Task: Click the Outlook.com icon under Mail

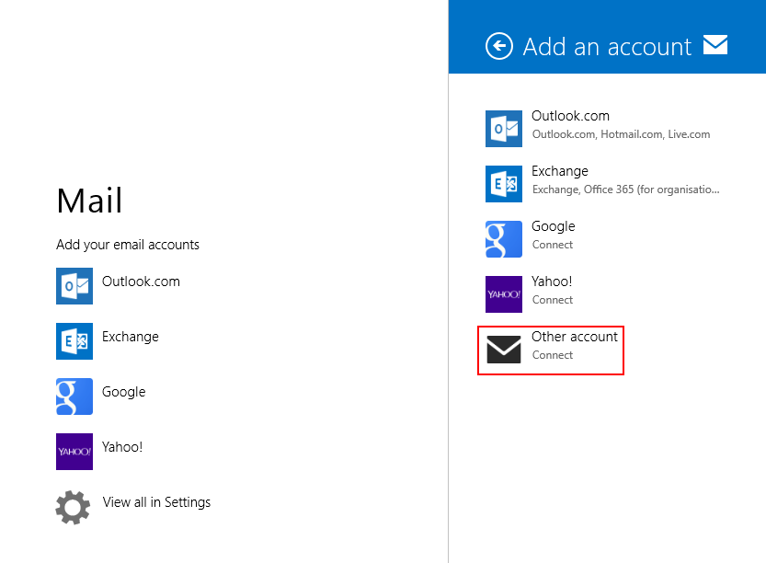Action: (74, 286)
